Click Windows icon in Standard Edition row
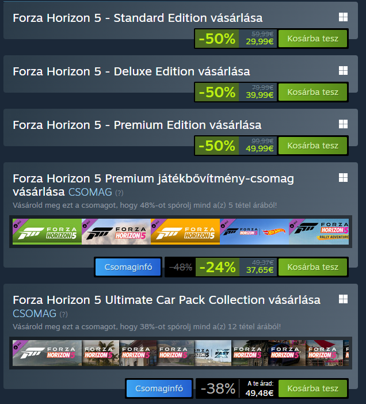Screen dimensions: 366x404 (x=343, y=17)
